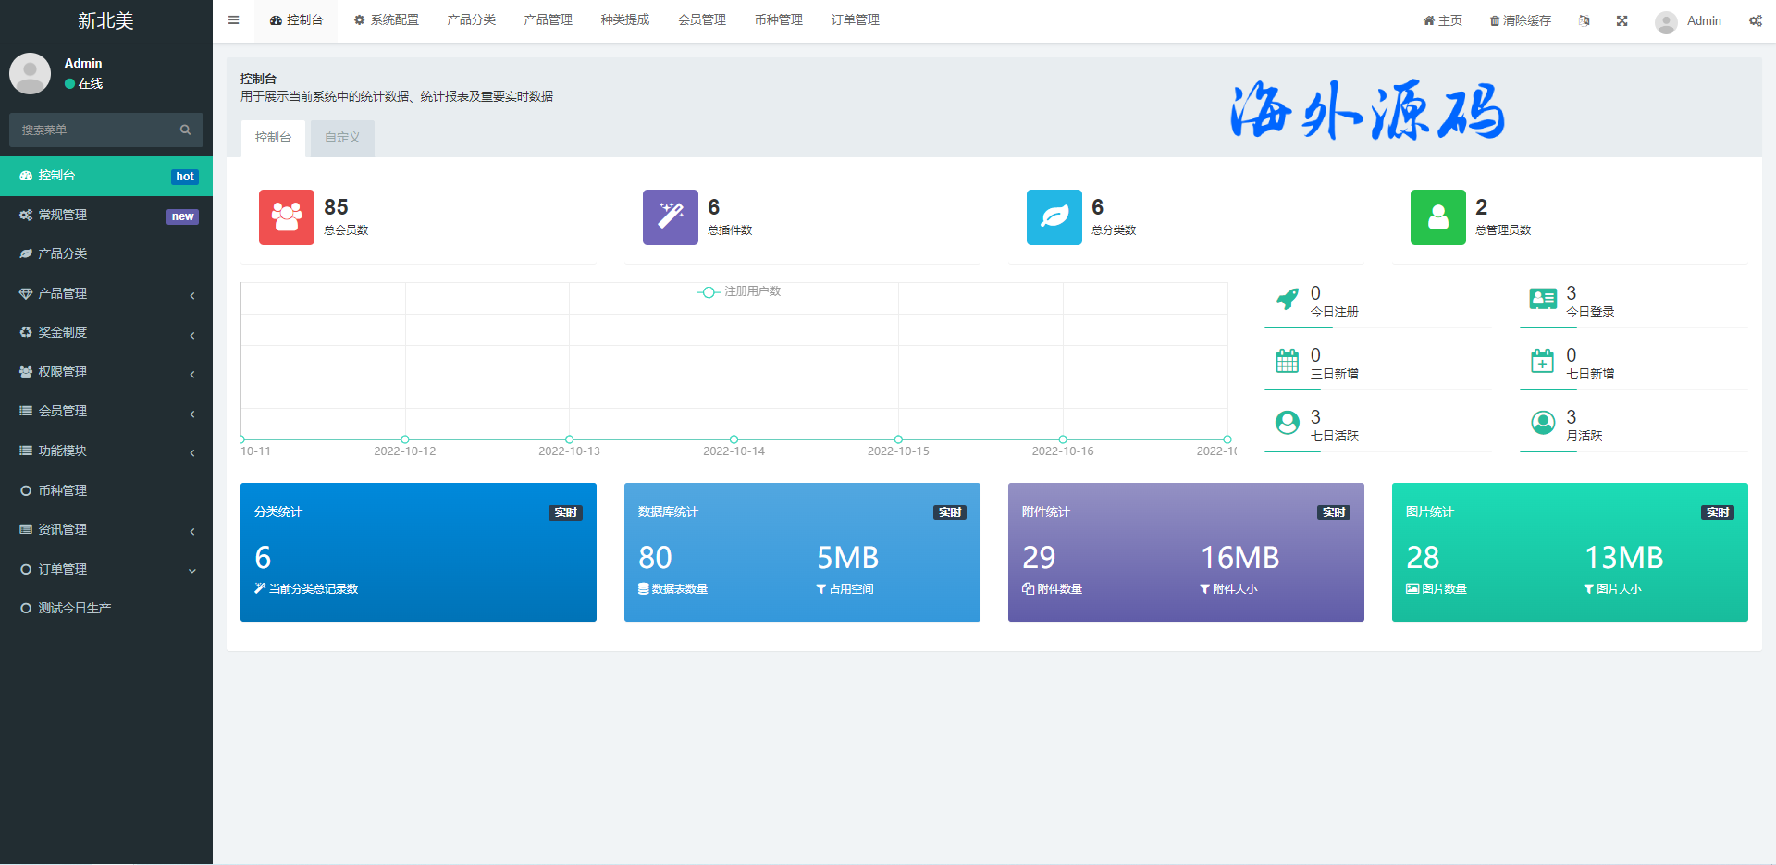The image size is (1776, 865).
Task: Expand the 会员管理 sidebar group
Action: click(x=106, y=411)
